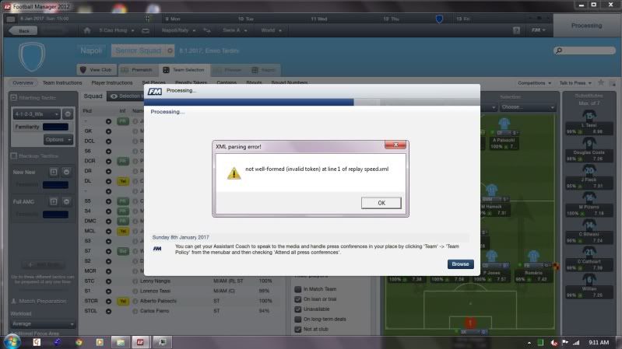Open the Average workload dropdown
Viewport: 622px width, 349px height.
43,323
